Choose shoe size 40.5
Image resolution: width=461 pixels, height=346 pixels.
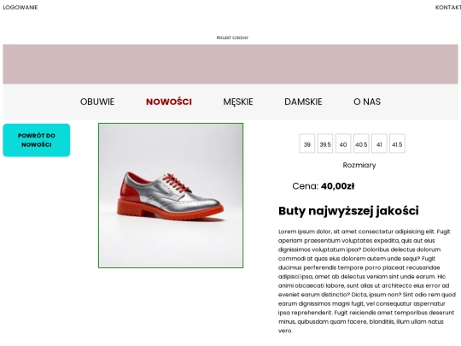pyautogui.click(x=361, y=144)
